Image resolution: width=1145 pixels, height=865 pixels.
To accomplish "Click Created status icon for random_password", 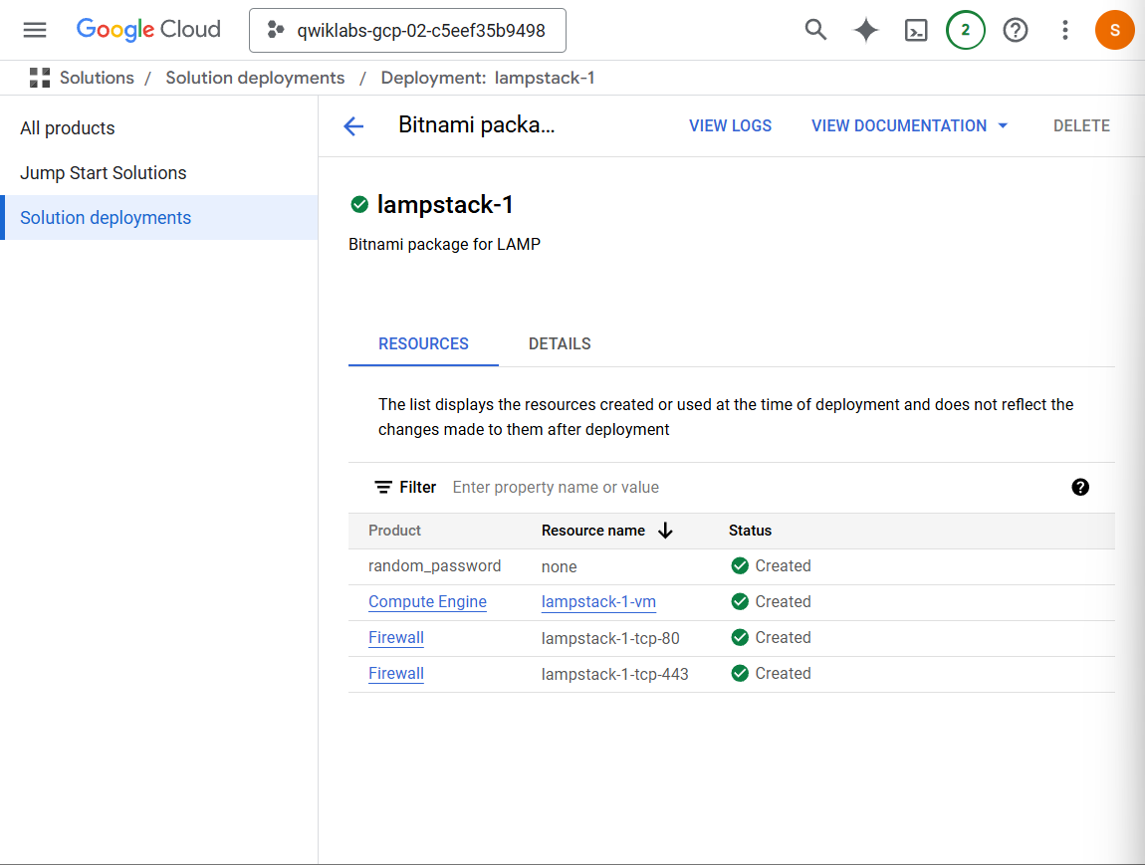I will point(740,565).
